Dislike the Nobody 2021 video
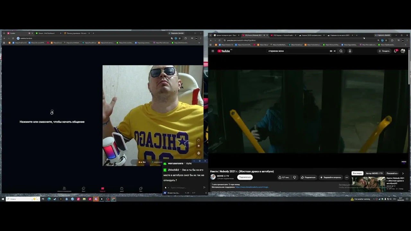This screenshot has height=231, width=411. 294,177
